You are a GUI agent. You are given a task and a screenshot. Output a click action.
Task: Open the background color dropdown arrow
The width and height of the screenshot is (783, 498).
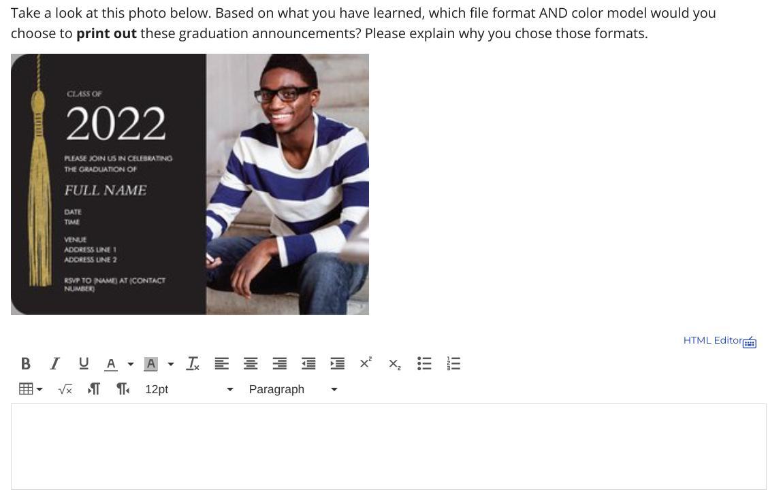click(171, 364)
